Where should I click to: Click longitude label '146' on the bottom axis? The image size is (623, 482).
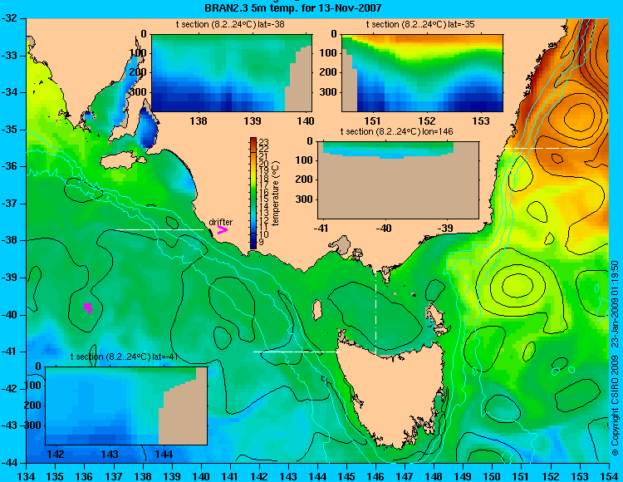tap(375, 476)
